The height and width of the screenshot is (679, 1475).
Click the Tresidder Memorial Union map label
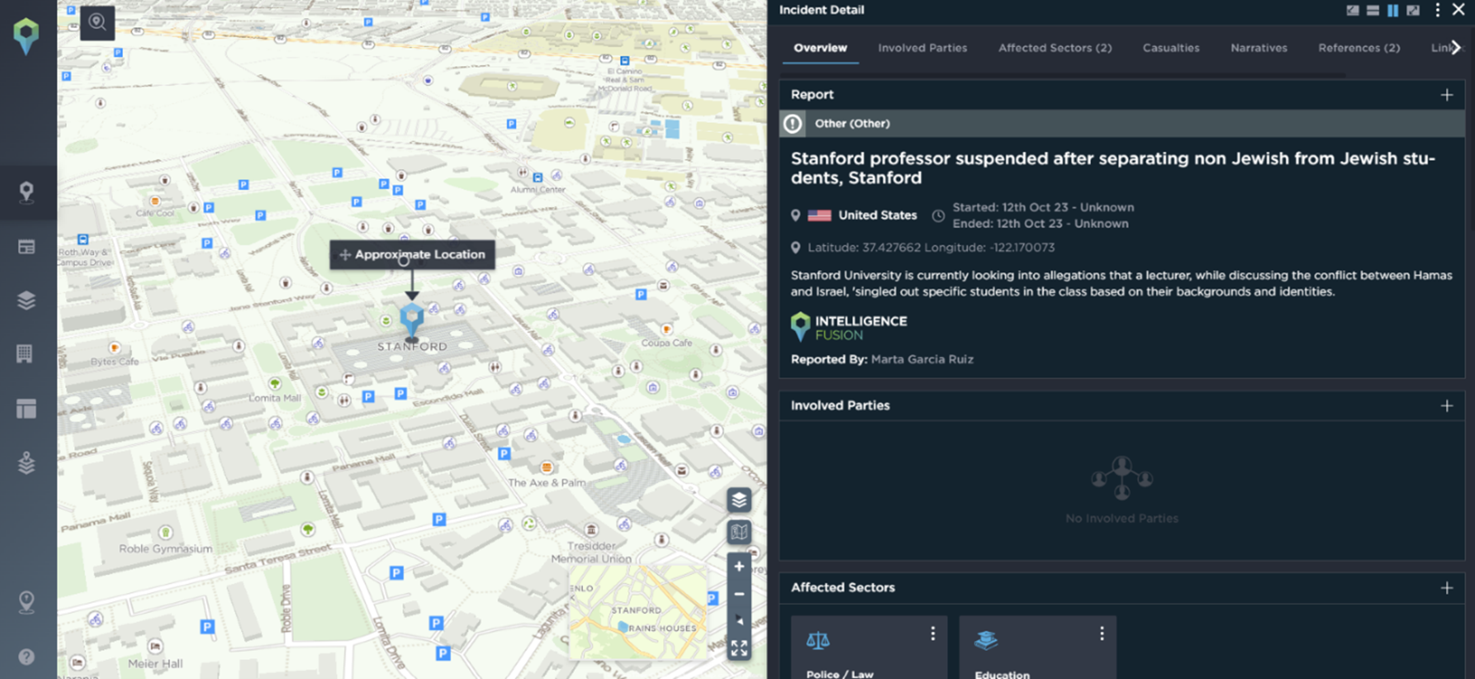pyautogui.click(x=591, y=552)
